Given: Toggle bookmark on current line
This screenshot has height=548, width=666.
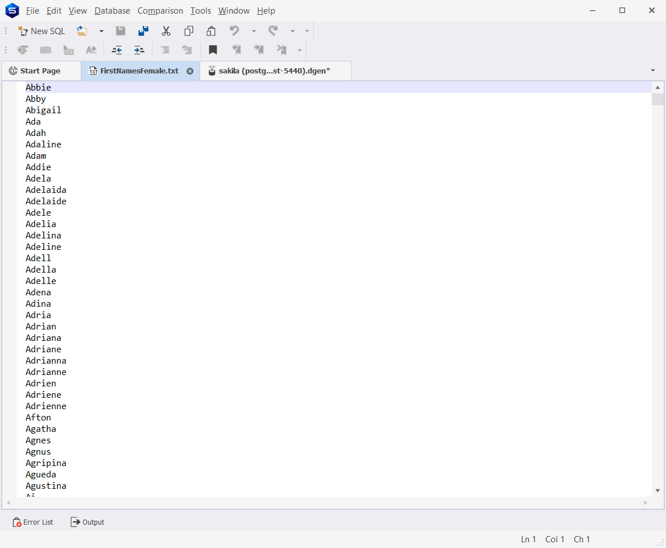Looking at the screenshot, I should [213, 50].
